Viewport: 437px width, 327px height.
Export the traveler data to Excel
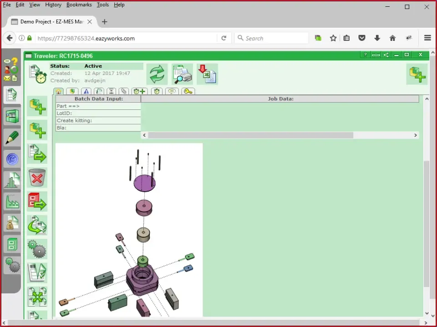[x=207, y=74]
